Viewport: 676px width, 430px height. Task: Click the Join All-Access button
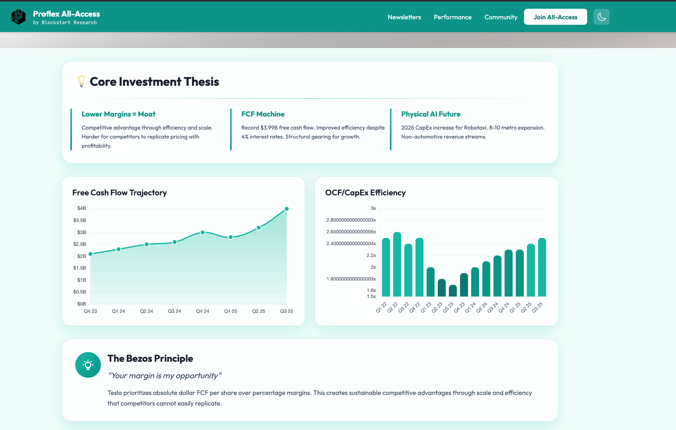[555, 17]
